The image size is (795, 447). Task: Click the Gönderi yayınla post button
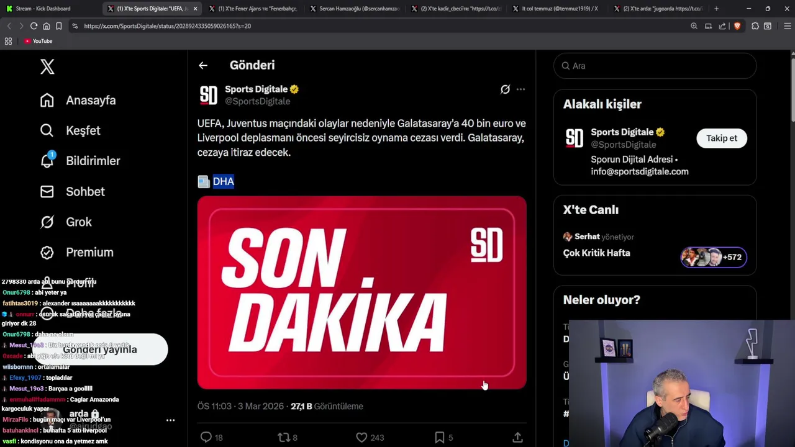[x=99, y=350]
